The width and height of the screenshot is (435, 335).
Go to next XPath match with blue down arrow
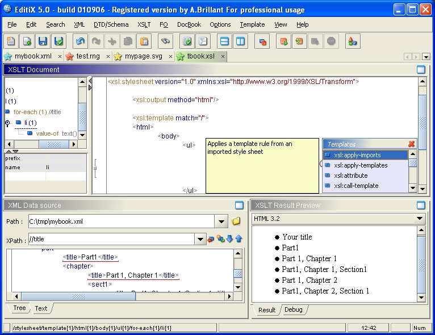click(x=229, y=239)
